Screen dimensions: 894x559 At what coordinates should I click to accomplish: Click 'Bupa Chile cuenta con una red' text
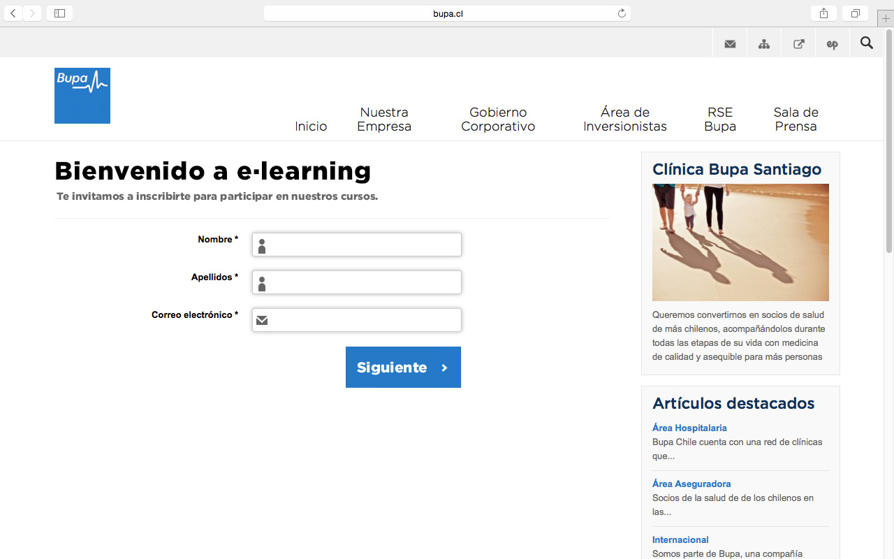(738, 449)
